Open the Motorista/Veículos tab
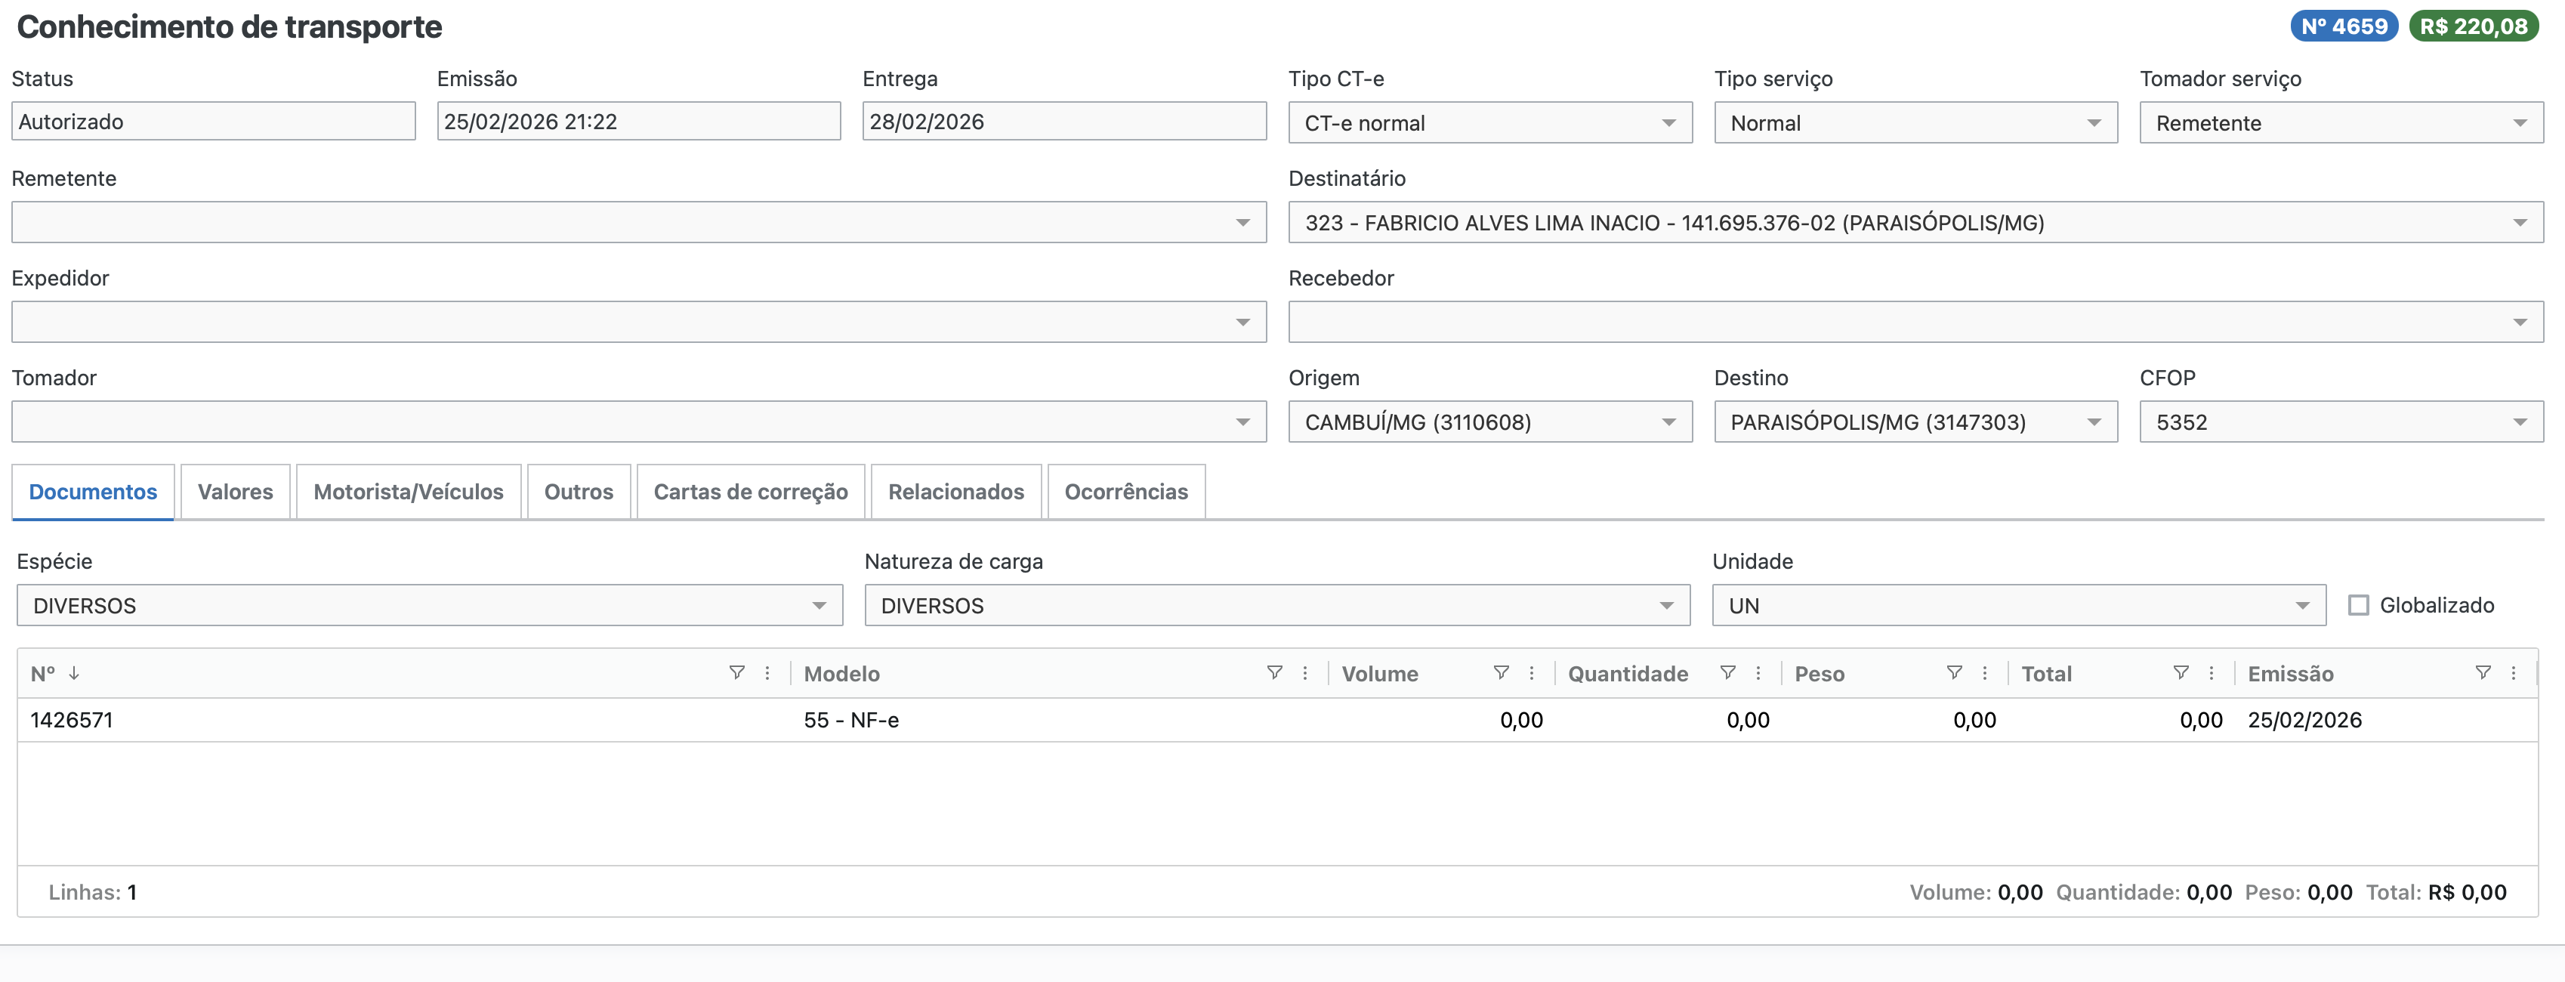This screenshot has width=2565, height=982. 409,492
